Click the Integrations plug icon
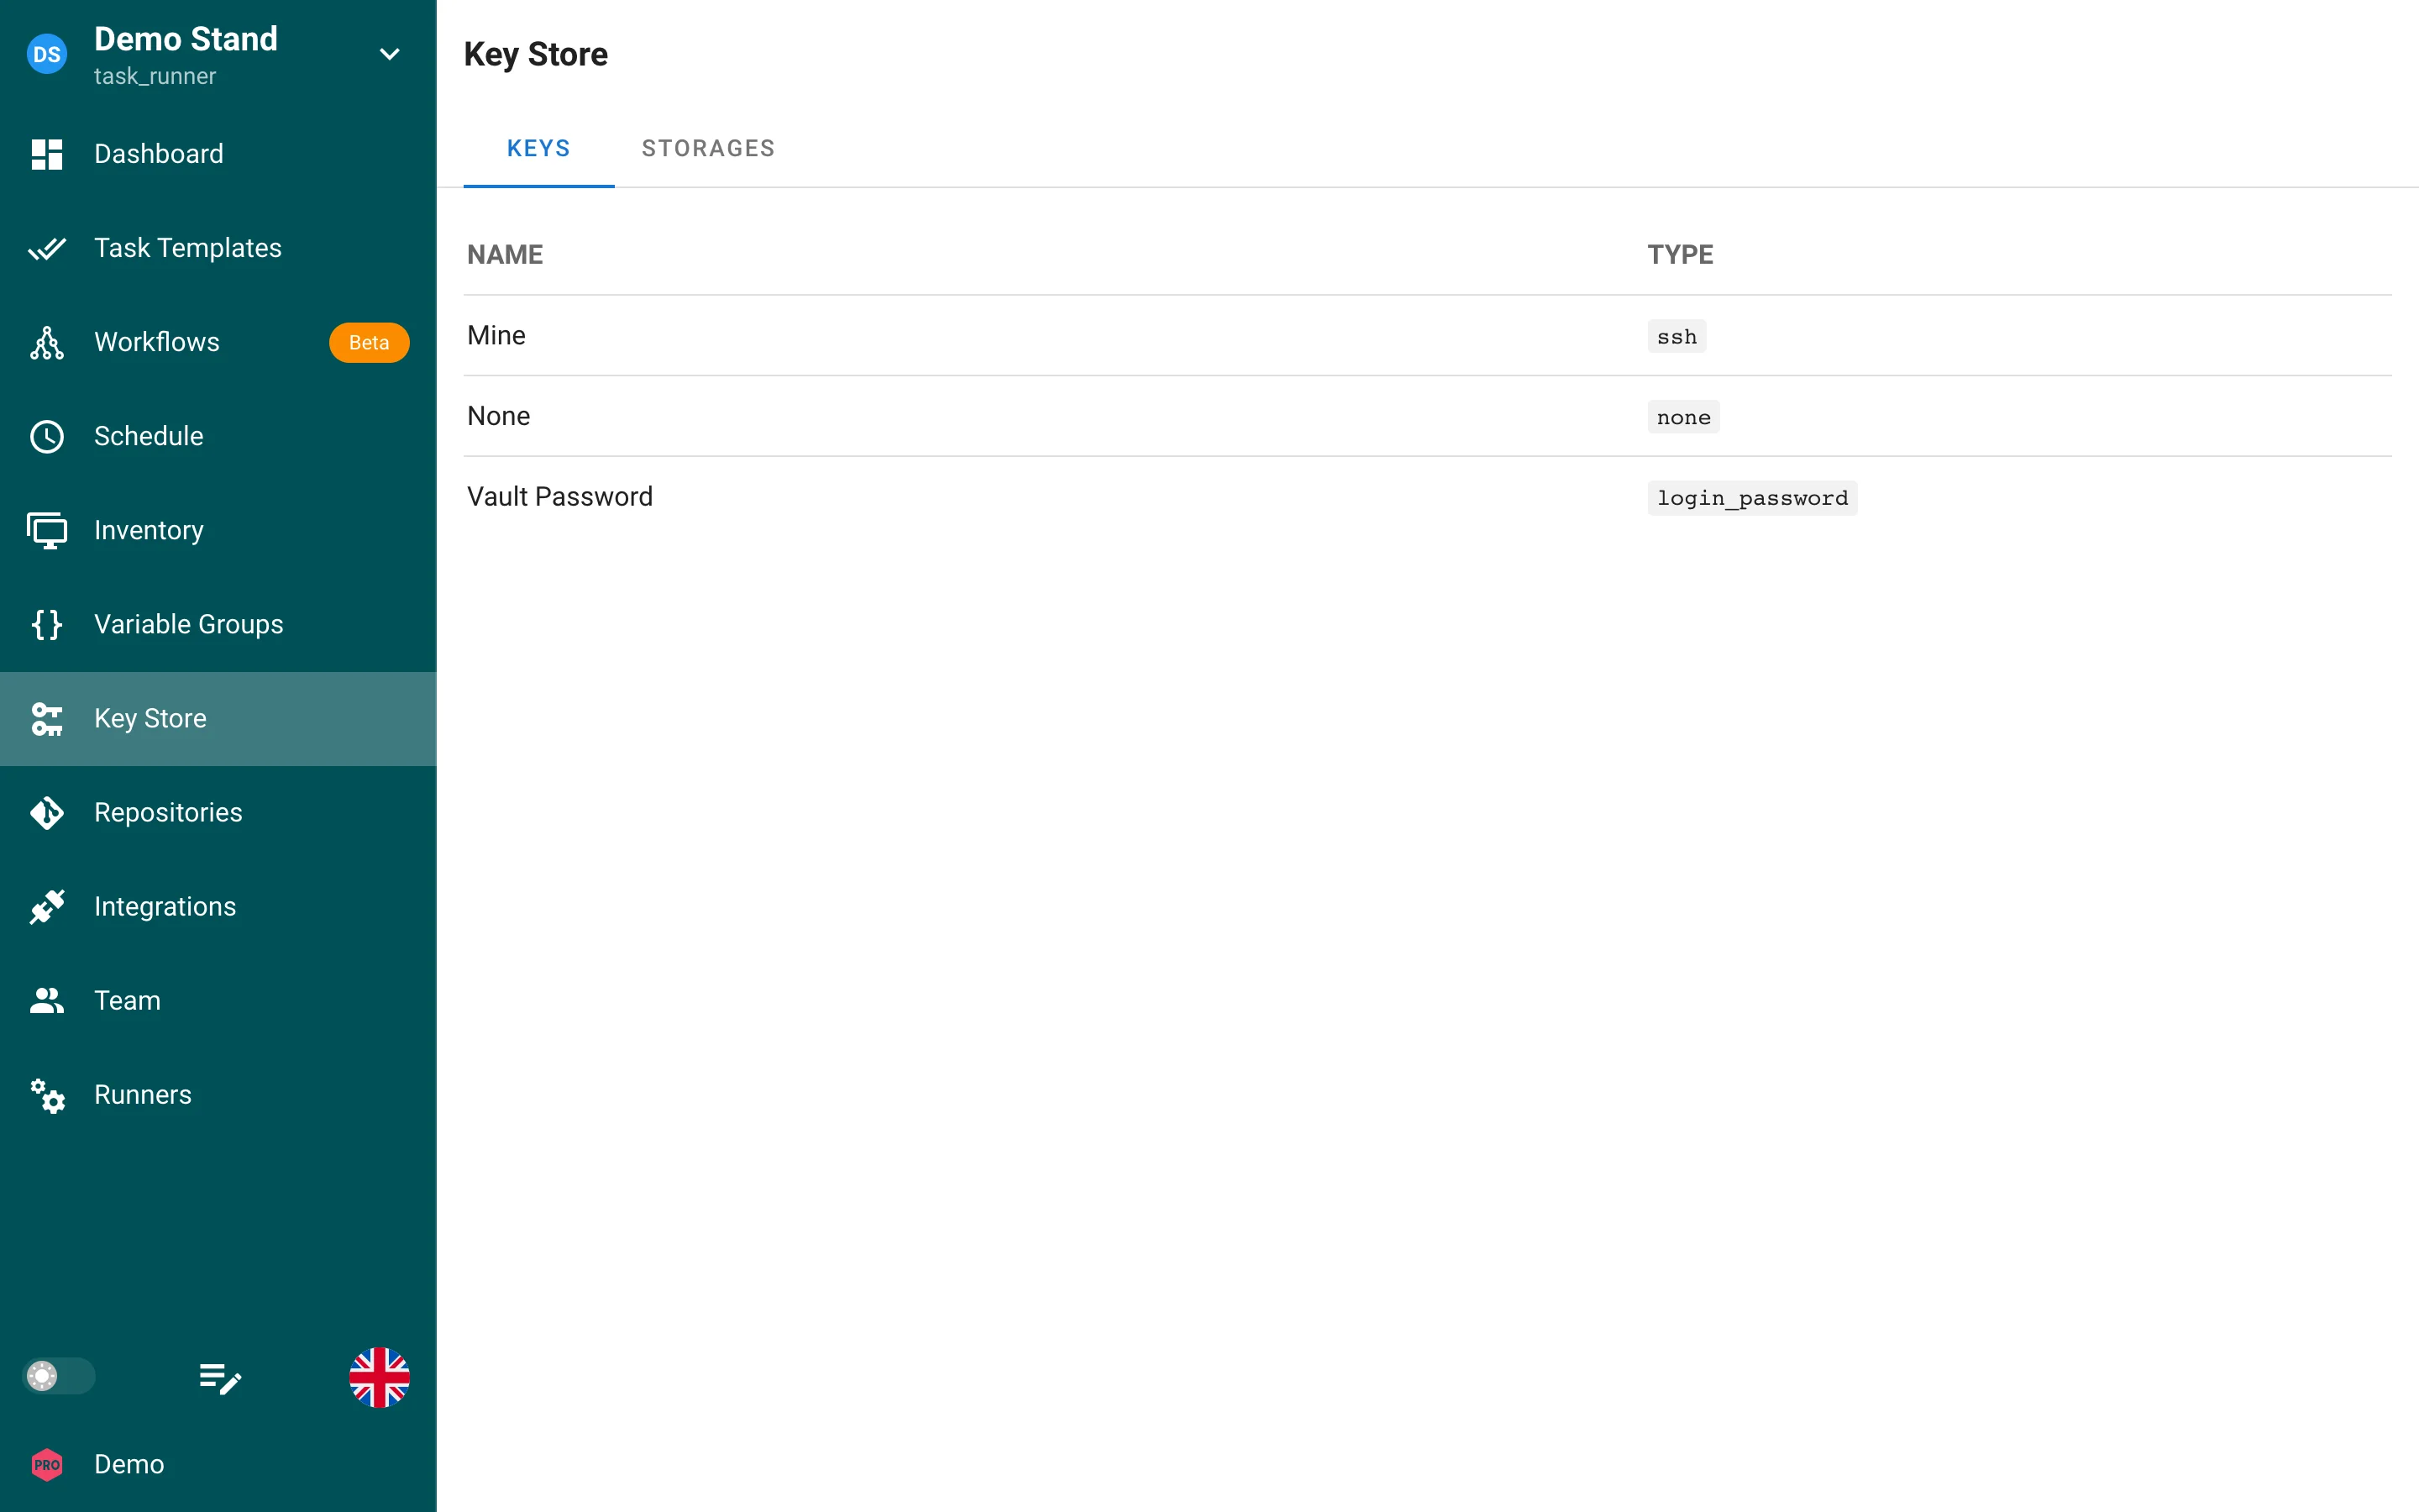The height and width of the screenshot is (1512, 2419). click(47, 907)
